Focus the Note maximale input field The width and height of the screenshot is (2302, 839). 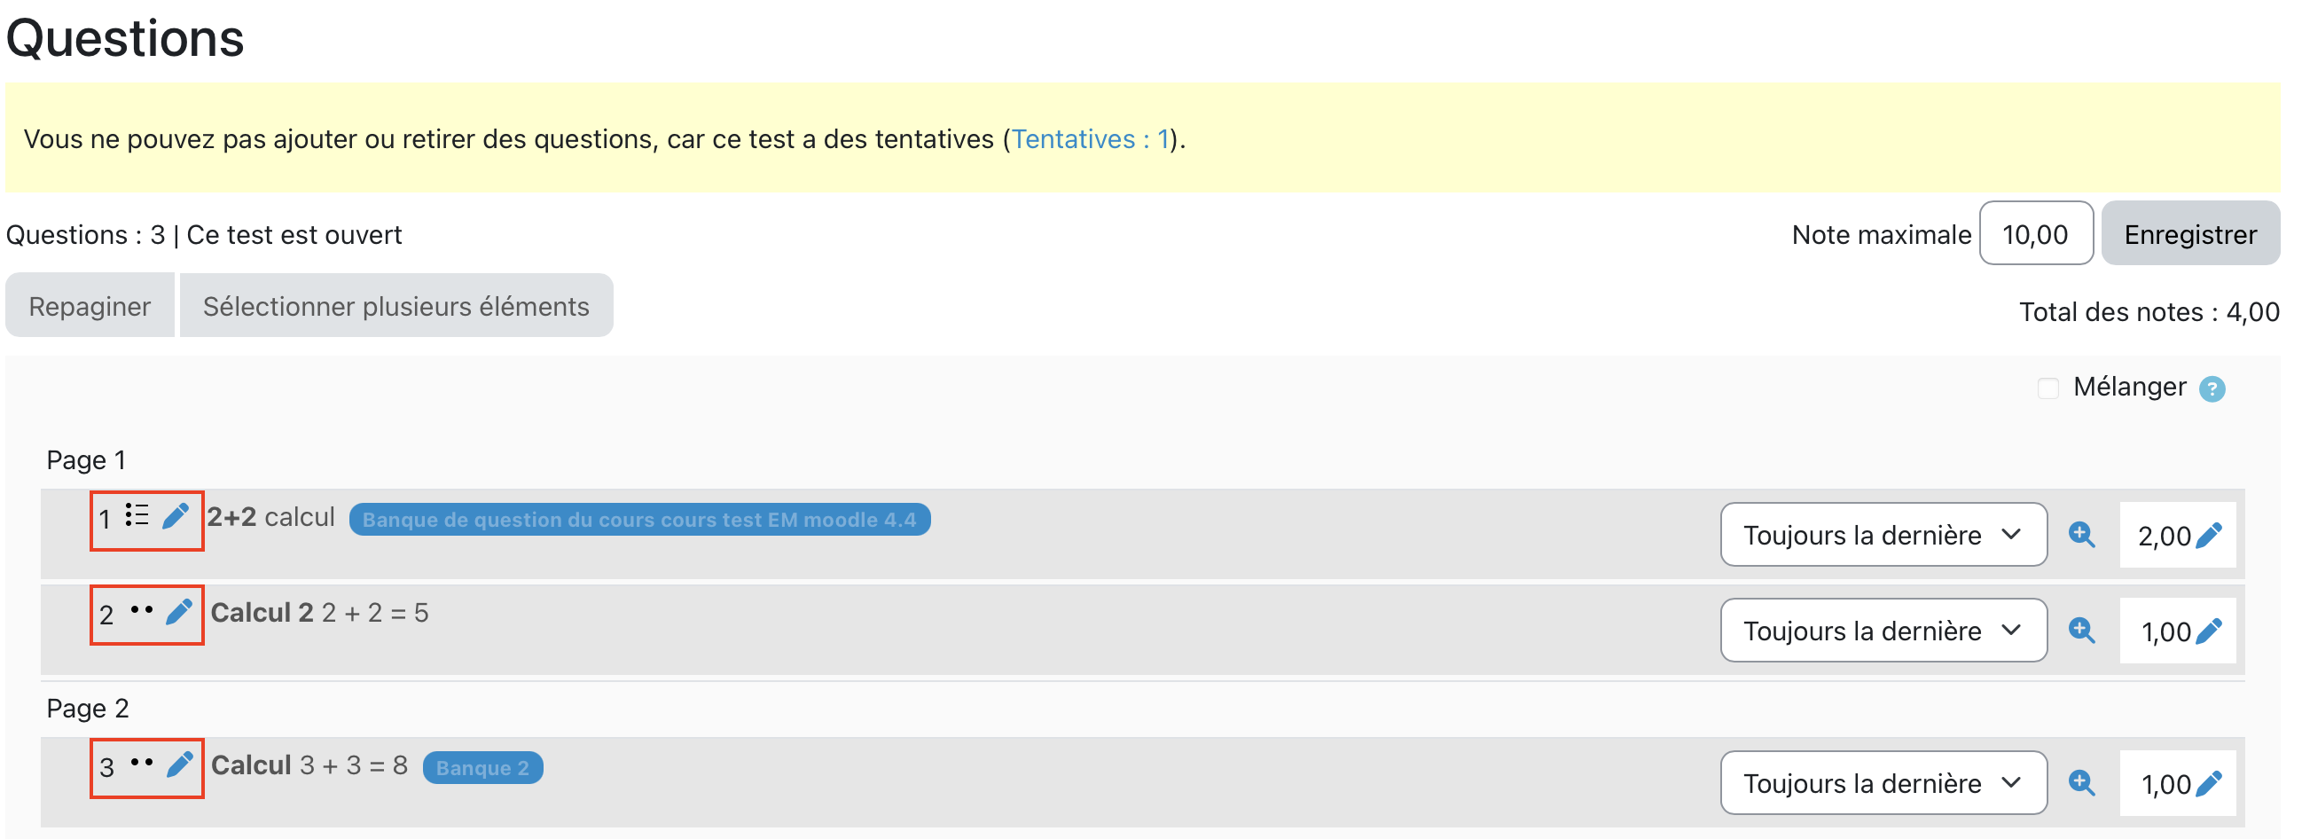2035,233
